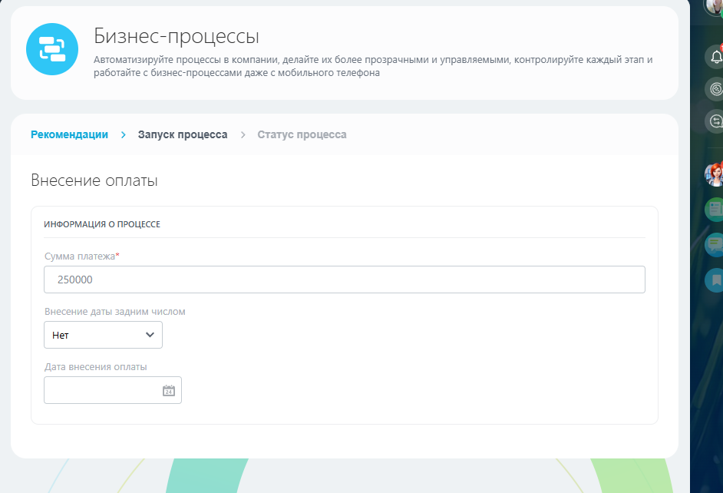Click the bookmark icon in the sidebar
The width and height of the screenshot is (723, 493).
pyautogui.click(x=715, y=280)
